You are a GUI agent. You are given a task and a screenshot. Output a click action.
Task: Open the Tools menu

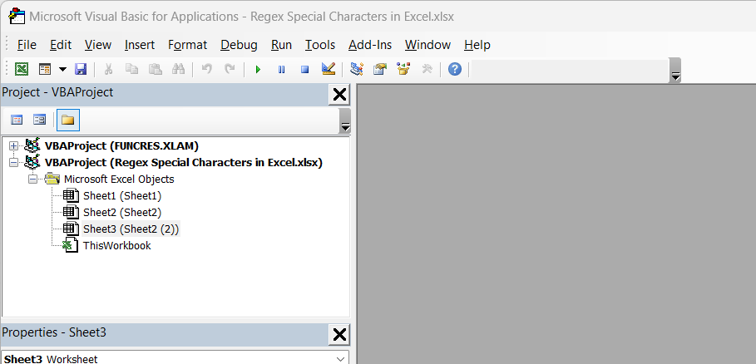point(320,45)
